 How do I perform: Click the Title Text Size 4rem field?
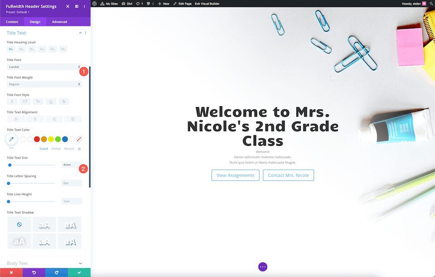[x=72, y=164]
